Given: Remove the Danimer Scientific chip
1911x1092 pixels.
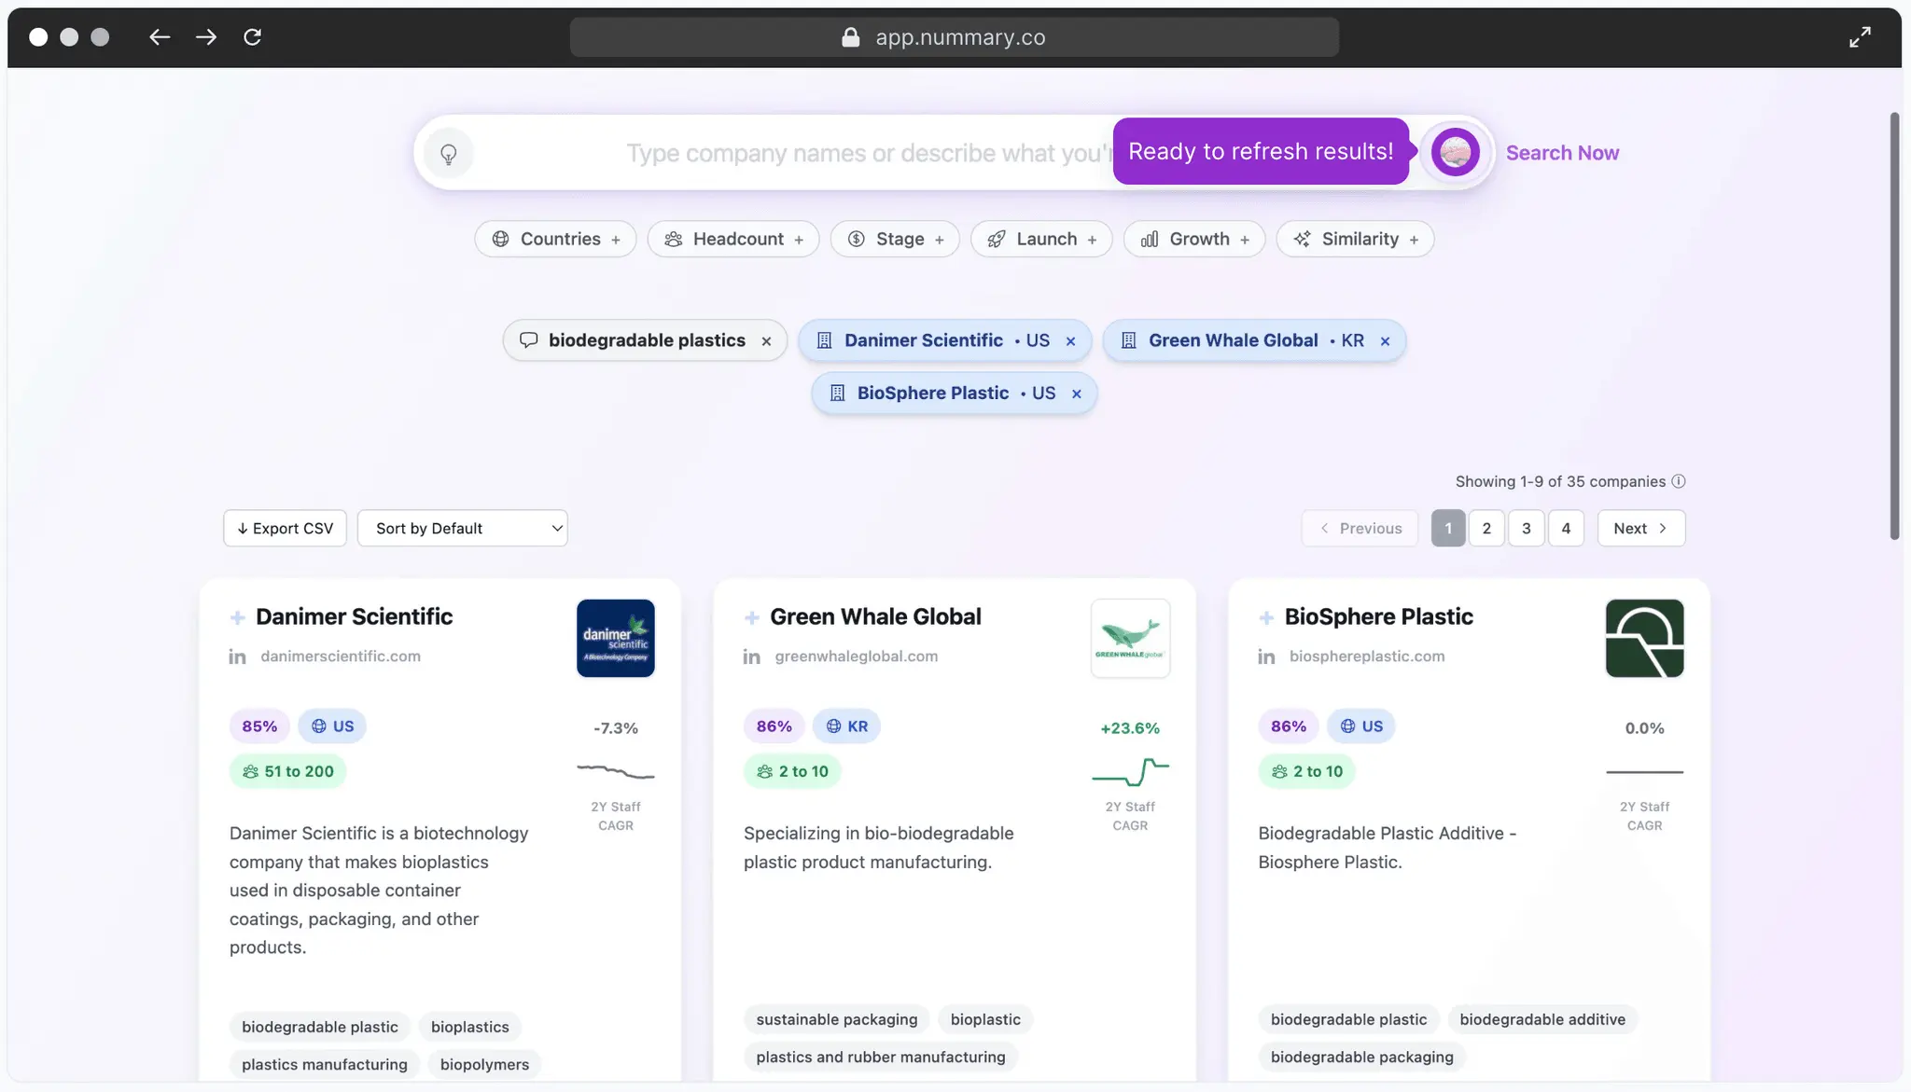Looking at the screenshot, I should coord(1070,341).
